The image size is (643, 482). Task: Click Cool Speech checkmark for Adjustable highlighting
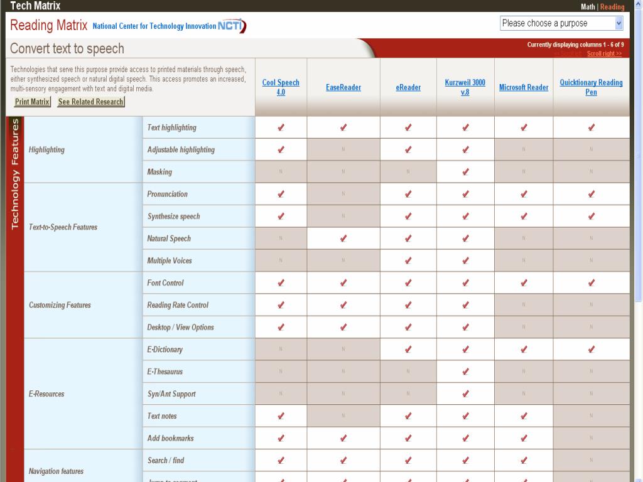point(281,150)
